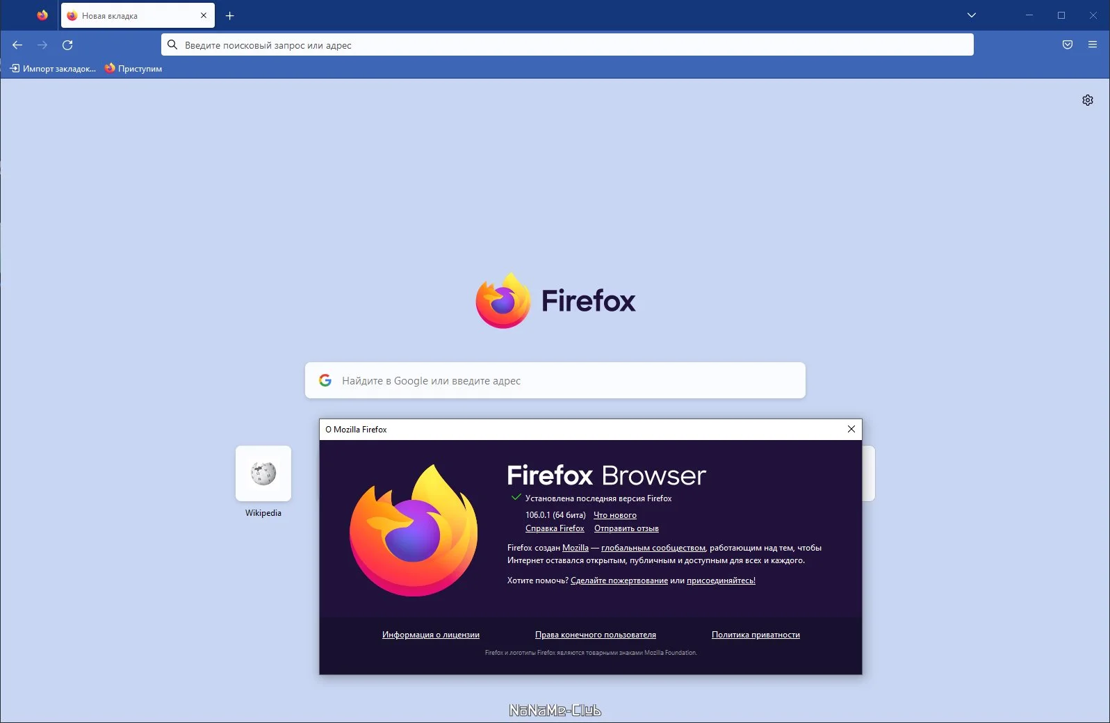1110x723 pixels.
Task: Open Импорт закладок bookmark item
Action: coord(53,68)
